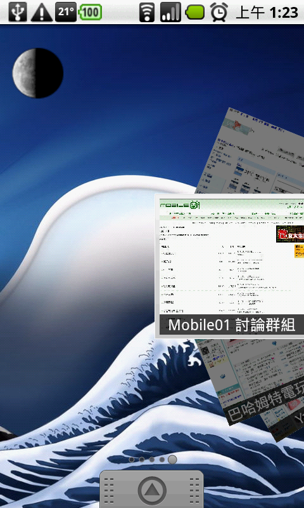
Task: Tap the green battery icon in status bar
Action: click(x=195, y=12)
